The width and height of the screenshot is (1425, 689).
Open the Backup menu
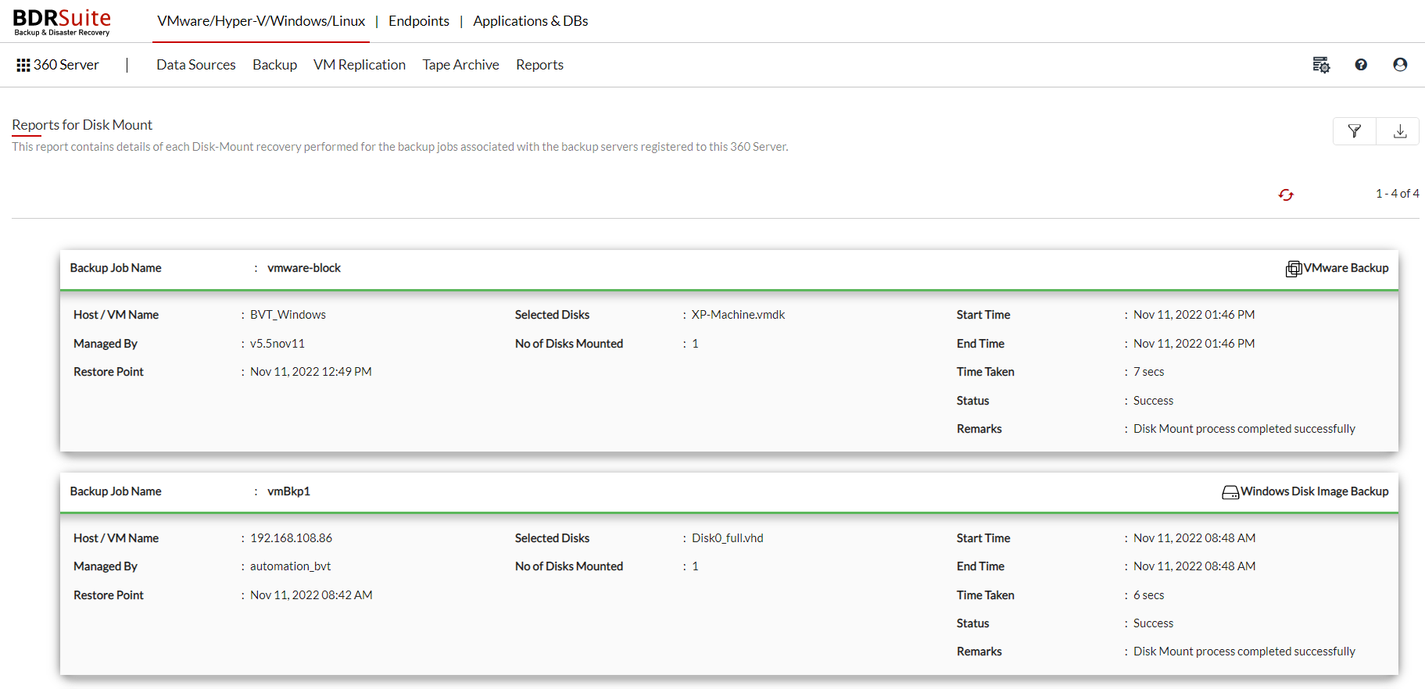point(274,65)
